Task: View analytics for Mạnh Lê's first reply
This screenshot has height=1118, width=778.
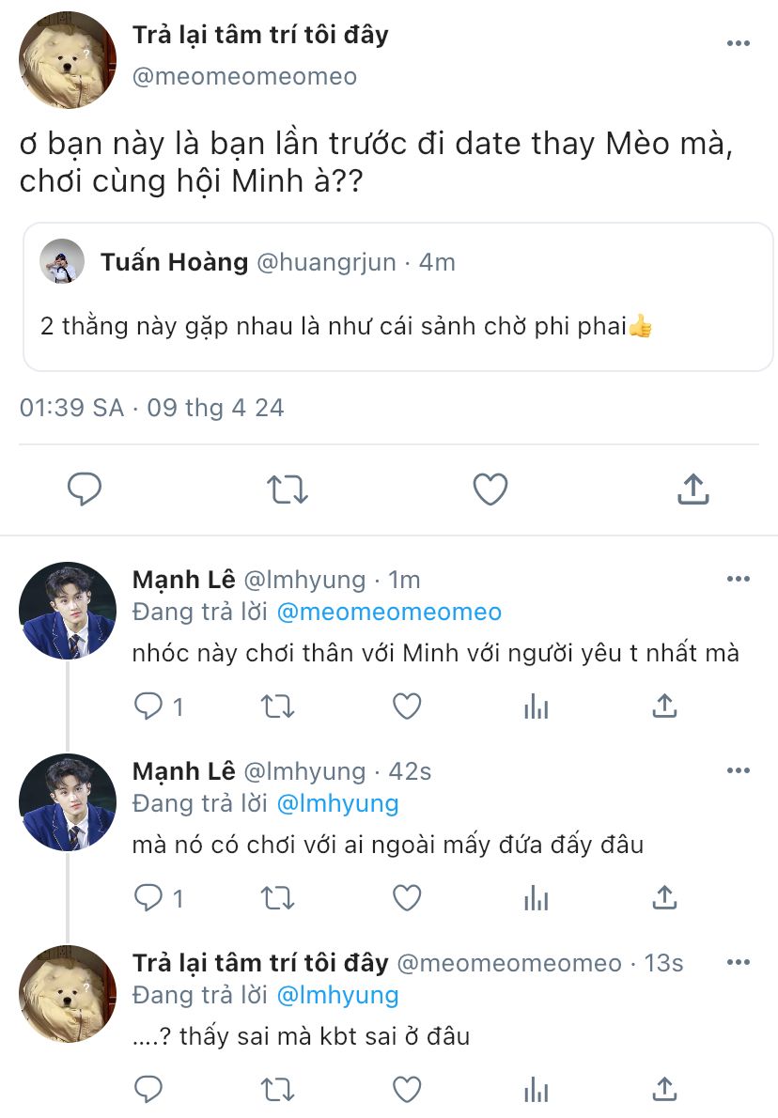Action: pos(536,707)
